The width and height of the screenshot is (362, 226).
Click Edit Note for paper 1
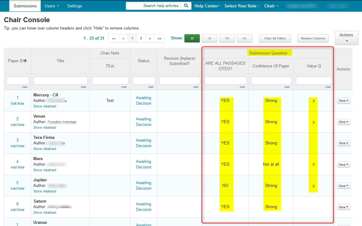18,103
